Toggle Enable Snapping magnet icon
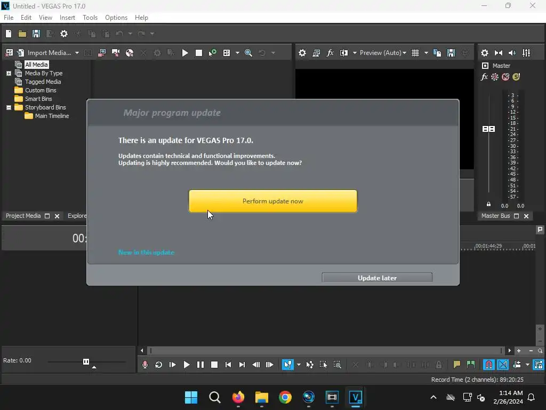This screenshot has height=410, width=546. tap(489, 365)
